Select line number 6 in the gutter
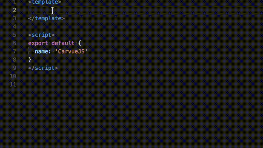 tap(14, 43)
